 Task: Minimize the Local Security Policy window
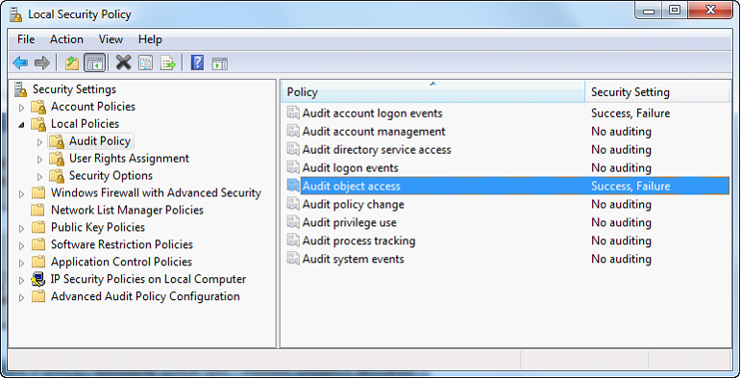pos(649,10)
